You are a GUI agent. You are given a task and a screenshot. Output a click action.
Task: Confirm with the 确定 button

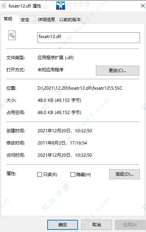pyautogui.click(x=63, y=225)
